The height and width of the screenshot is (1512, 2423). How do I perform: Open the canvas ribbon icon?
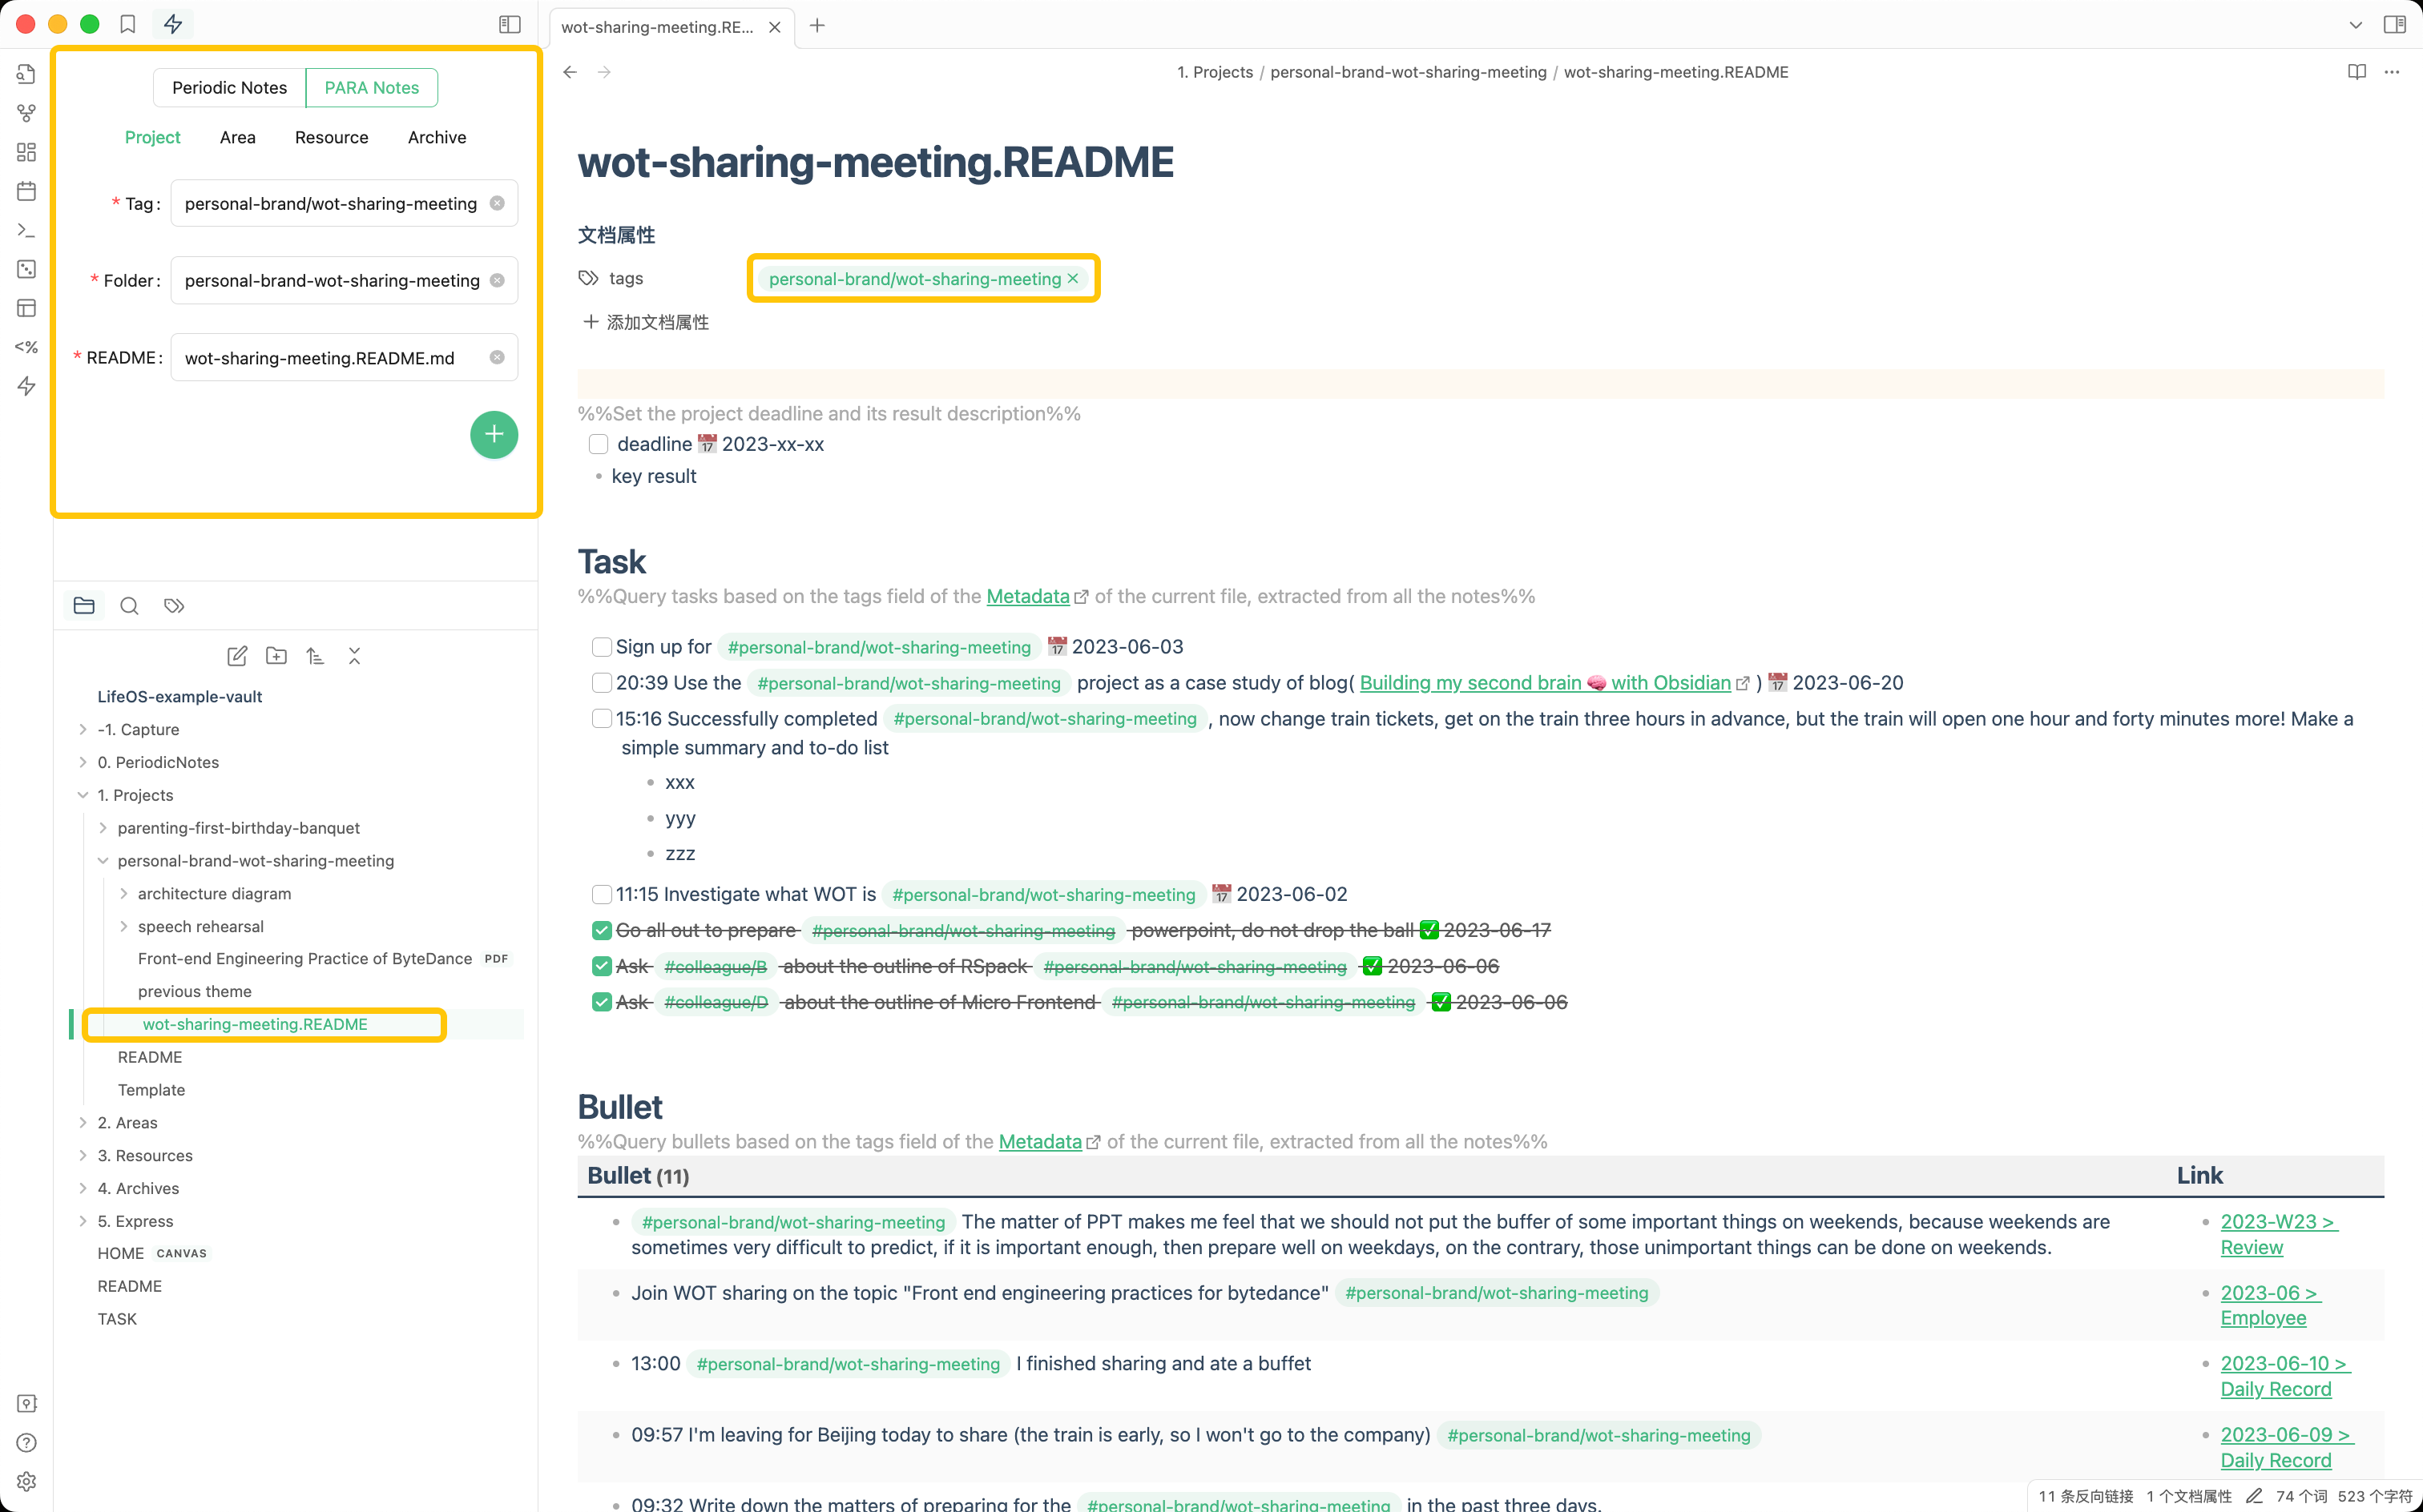[x=27, y=152]
